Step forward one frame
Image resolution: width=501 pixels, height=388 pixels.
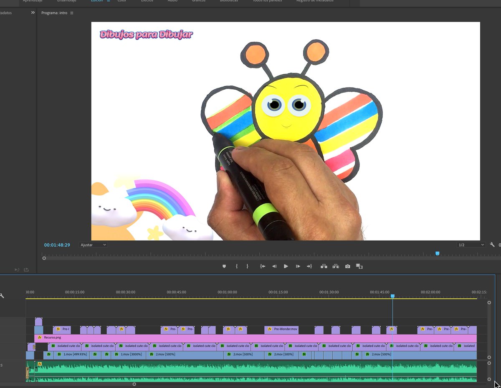pyautogui.click(x=298, y=266)
